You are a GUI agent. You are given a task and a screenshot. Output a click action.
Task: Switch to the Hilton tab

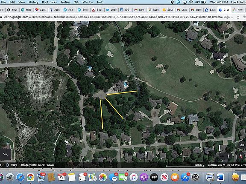[x=26, y=10]
